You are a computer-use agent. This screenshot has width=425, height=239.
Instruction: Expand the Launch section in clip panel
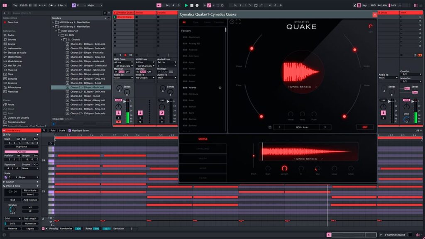pos(10,182)
